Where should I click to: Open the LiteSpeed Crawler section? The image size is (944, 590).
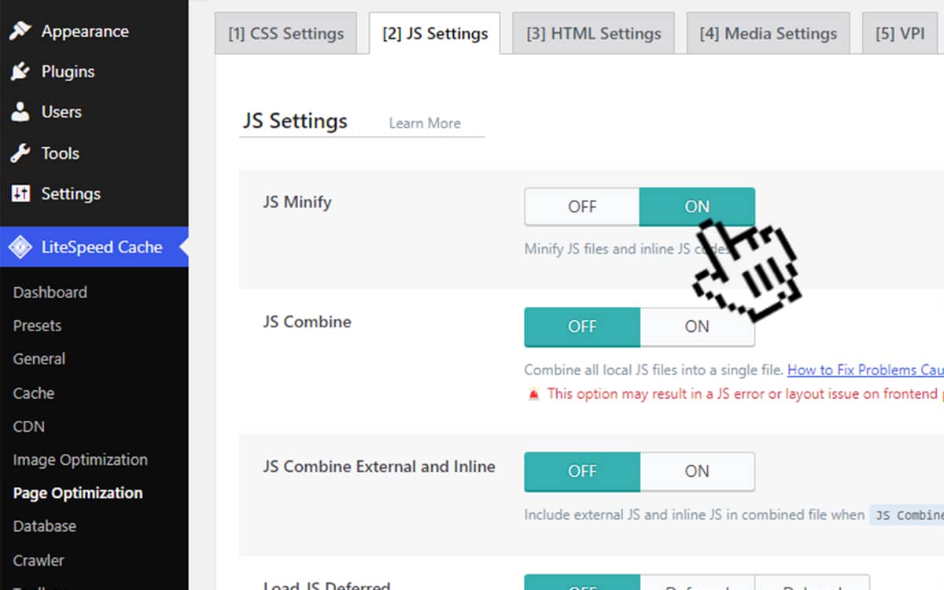pyautogui.click(x=38, y=560)
